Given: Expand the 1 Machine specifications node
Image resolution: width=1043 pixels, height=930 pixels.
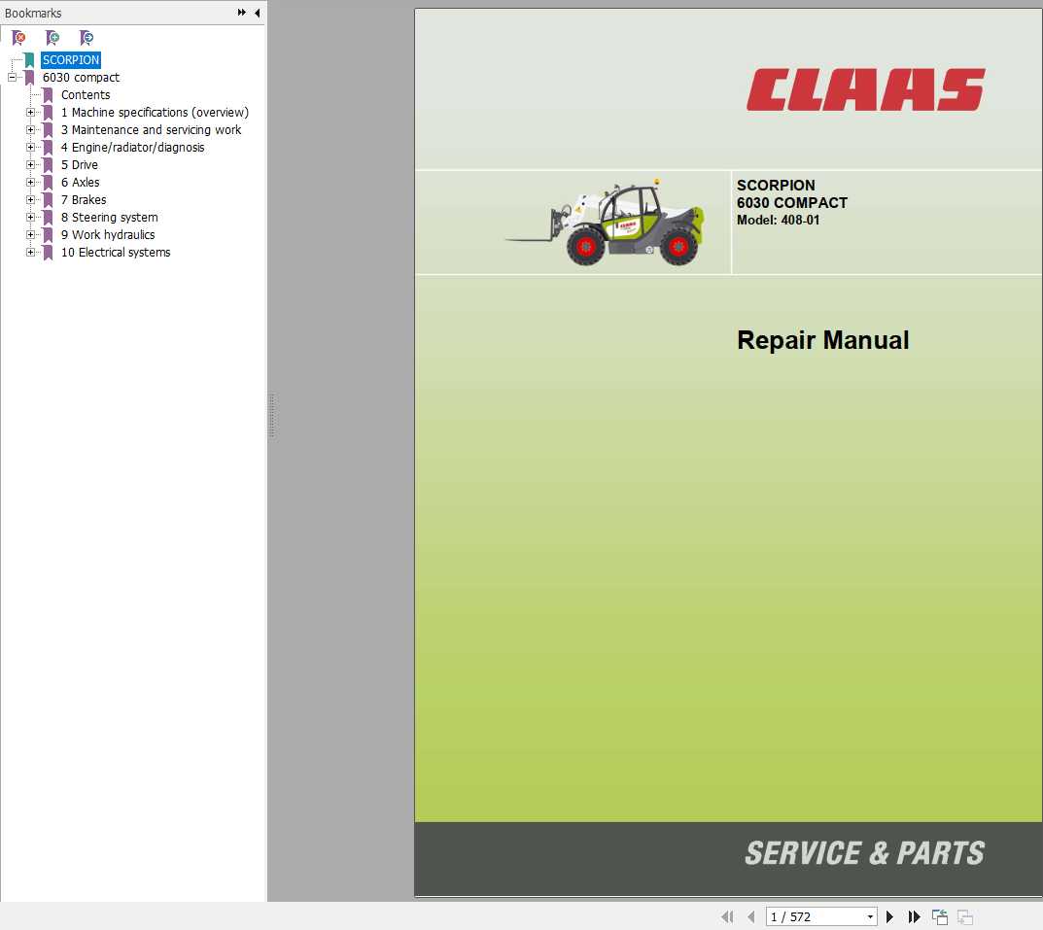Looking at the screenshot, I should (x=30, y=113).
